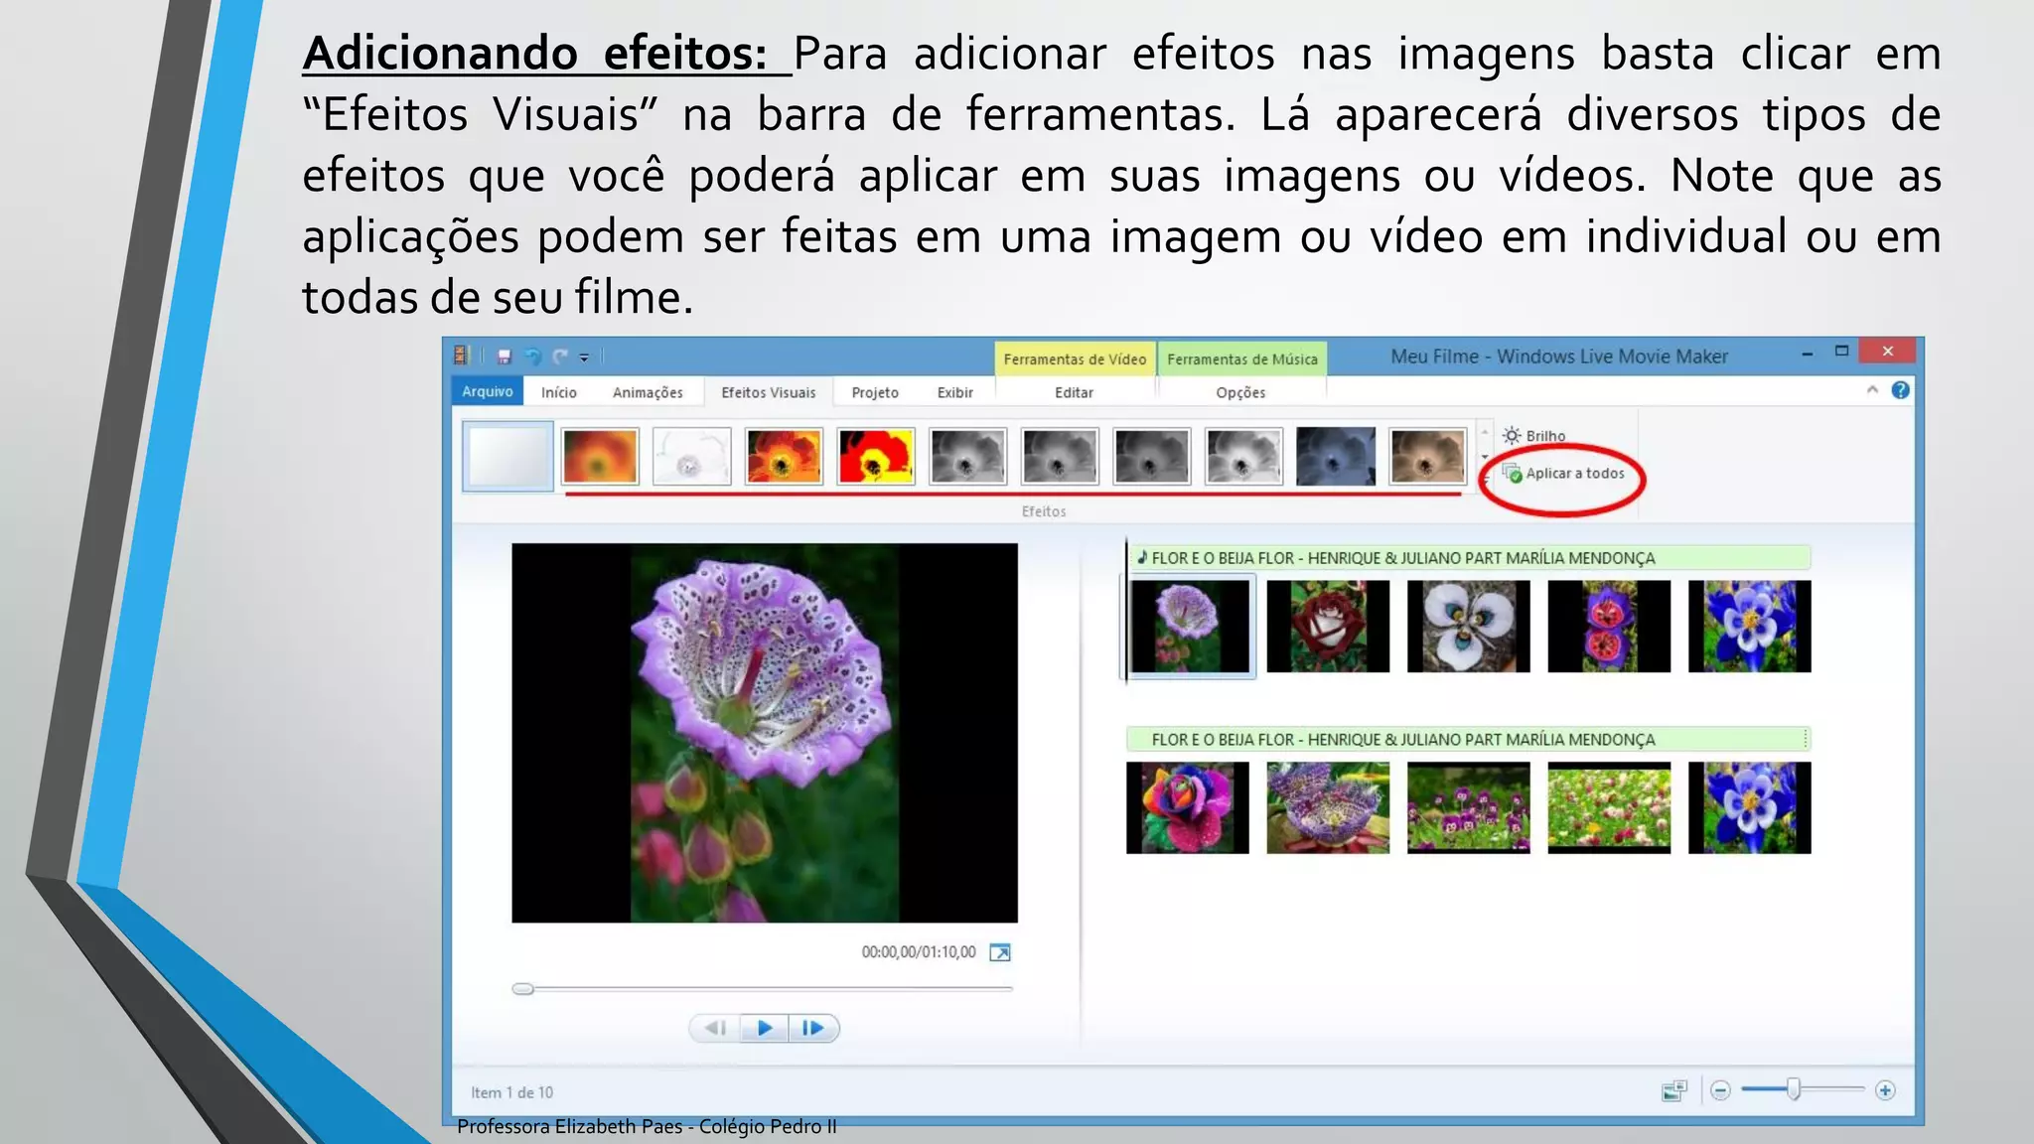Switch to the Exibir tab
Screen dimensions: 2034x1144
(954, 392)
